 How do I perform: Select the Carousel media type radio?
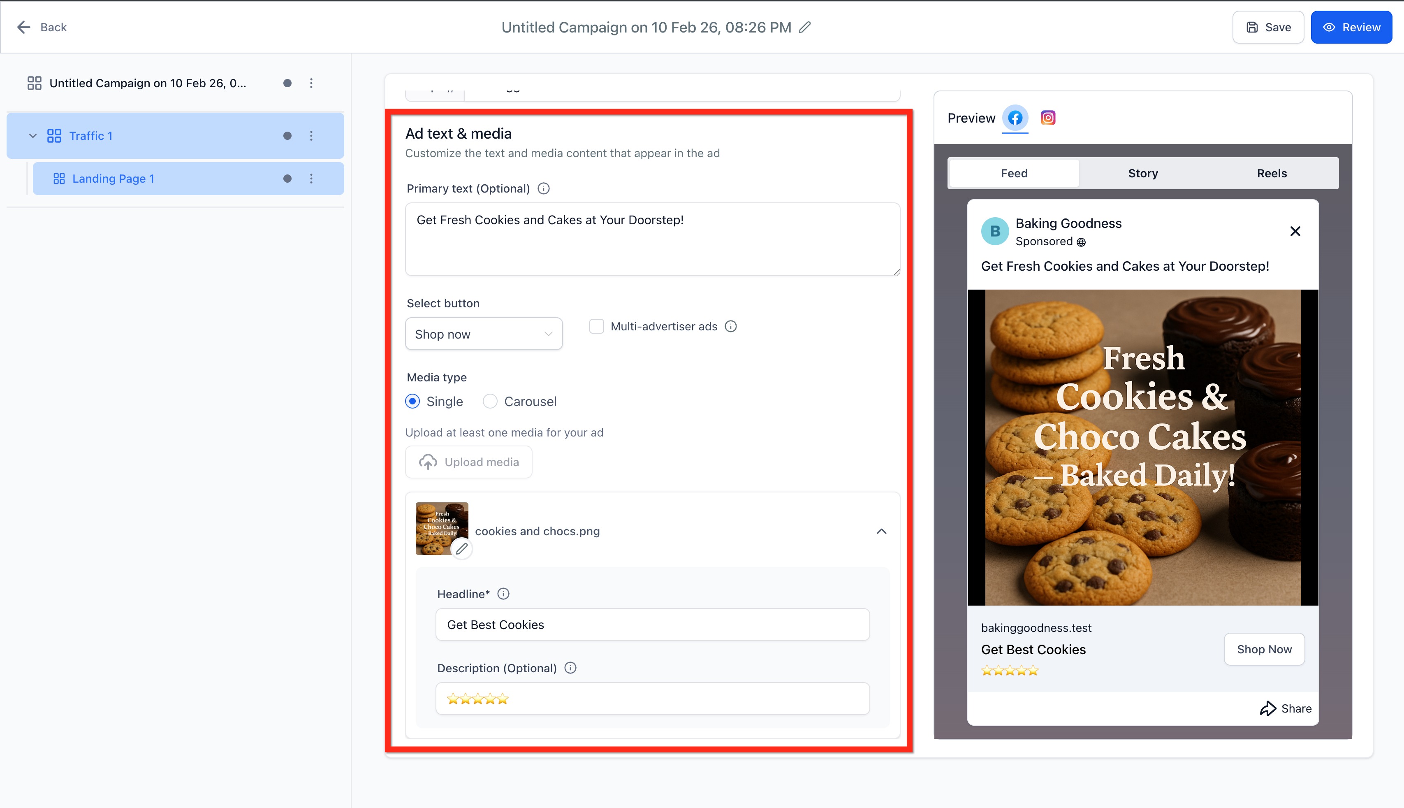pos(490,401)
